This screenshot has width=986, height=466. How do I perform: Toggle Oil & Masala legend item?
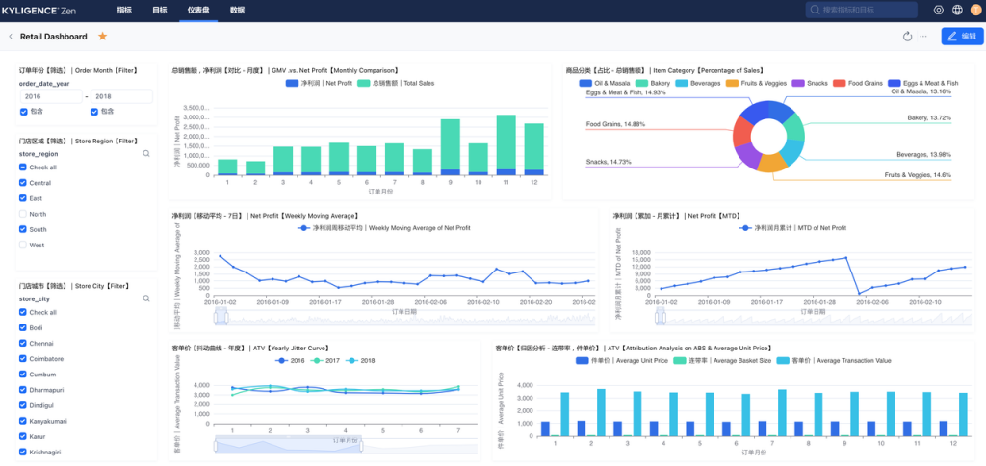[605, 83]
